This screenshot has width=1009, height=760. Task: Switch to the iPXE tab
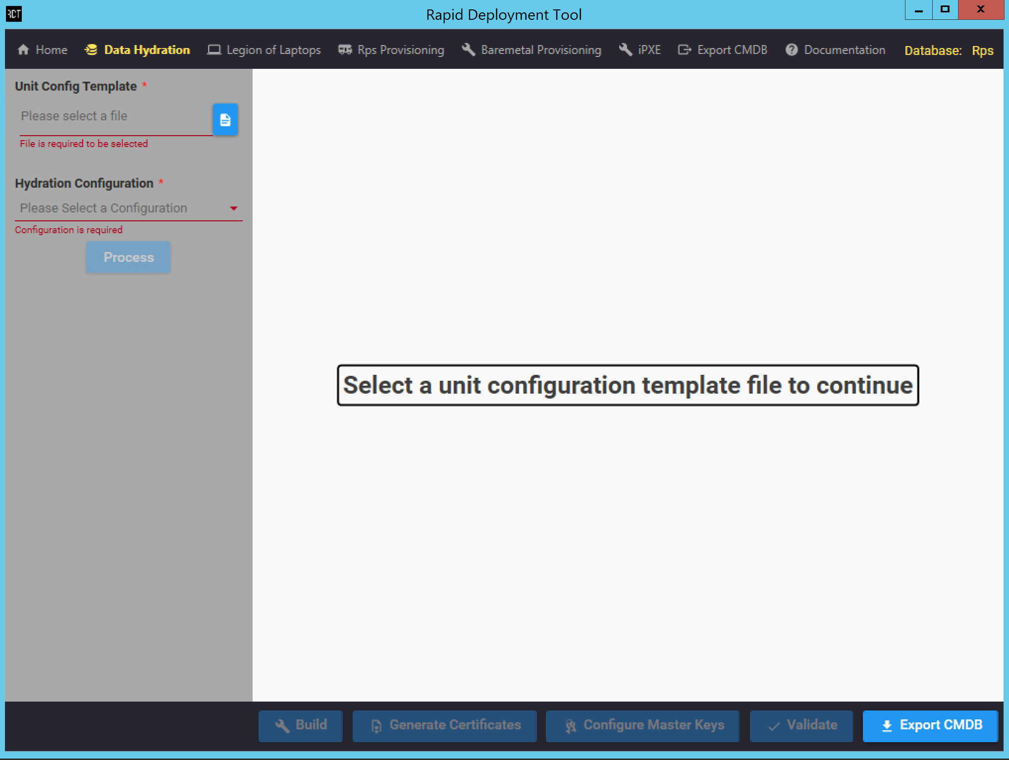[x=640, y=50]
